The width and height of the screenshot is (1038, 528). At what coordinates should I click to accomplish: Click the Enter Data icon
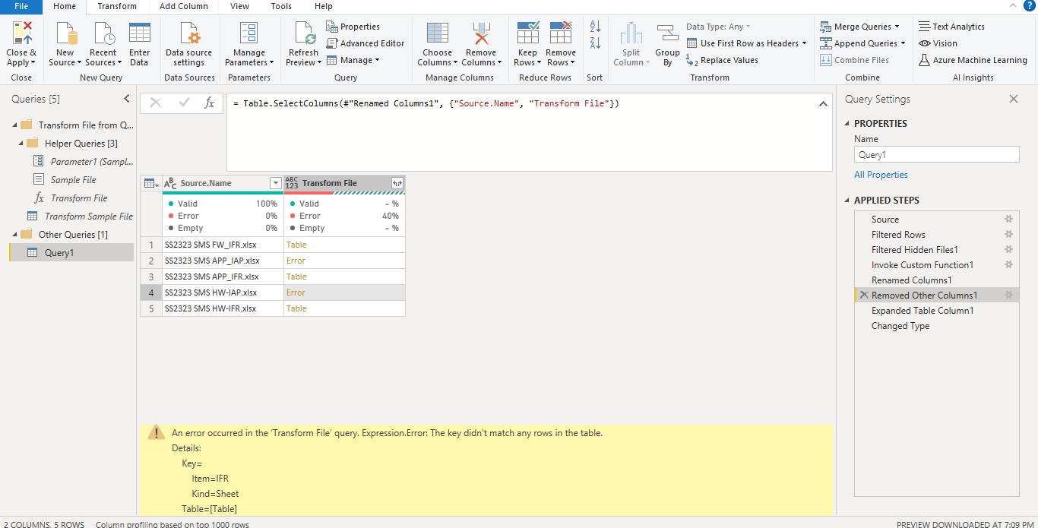point(139,33)
